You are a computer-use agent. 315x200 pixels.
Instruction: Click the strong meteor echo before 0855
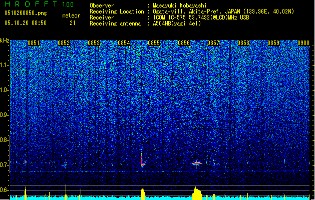(142, 160)
